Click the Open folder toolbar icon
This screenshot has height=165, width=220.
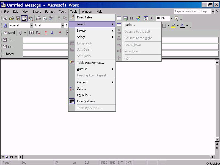[x=12, y=18]
